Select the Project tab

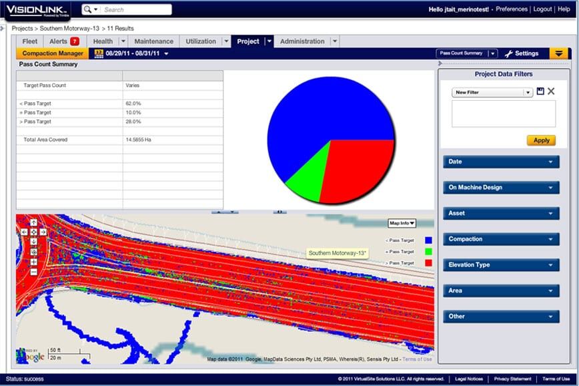pos(247,41)
